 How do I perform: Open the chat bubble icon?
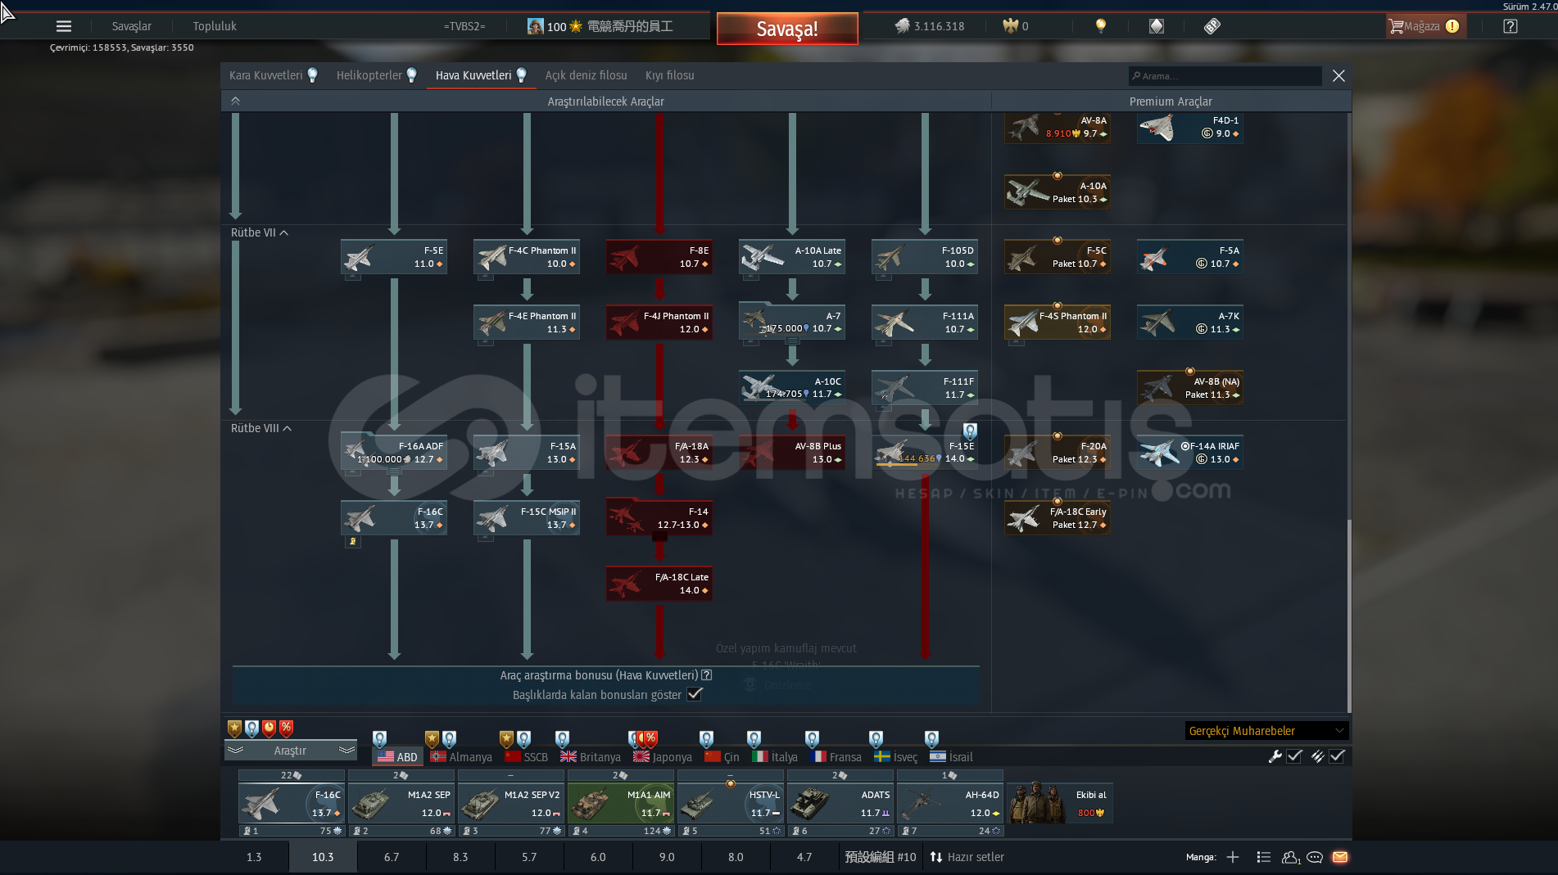click(x=1315, y=857)
